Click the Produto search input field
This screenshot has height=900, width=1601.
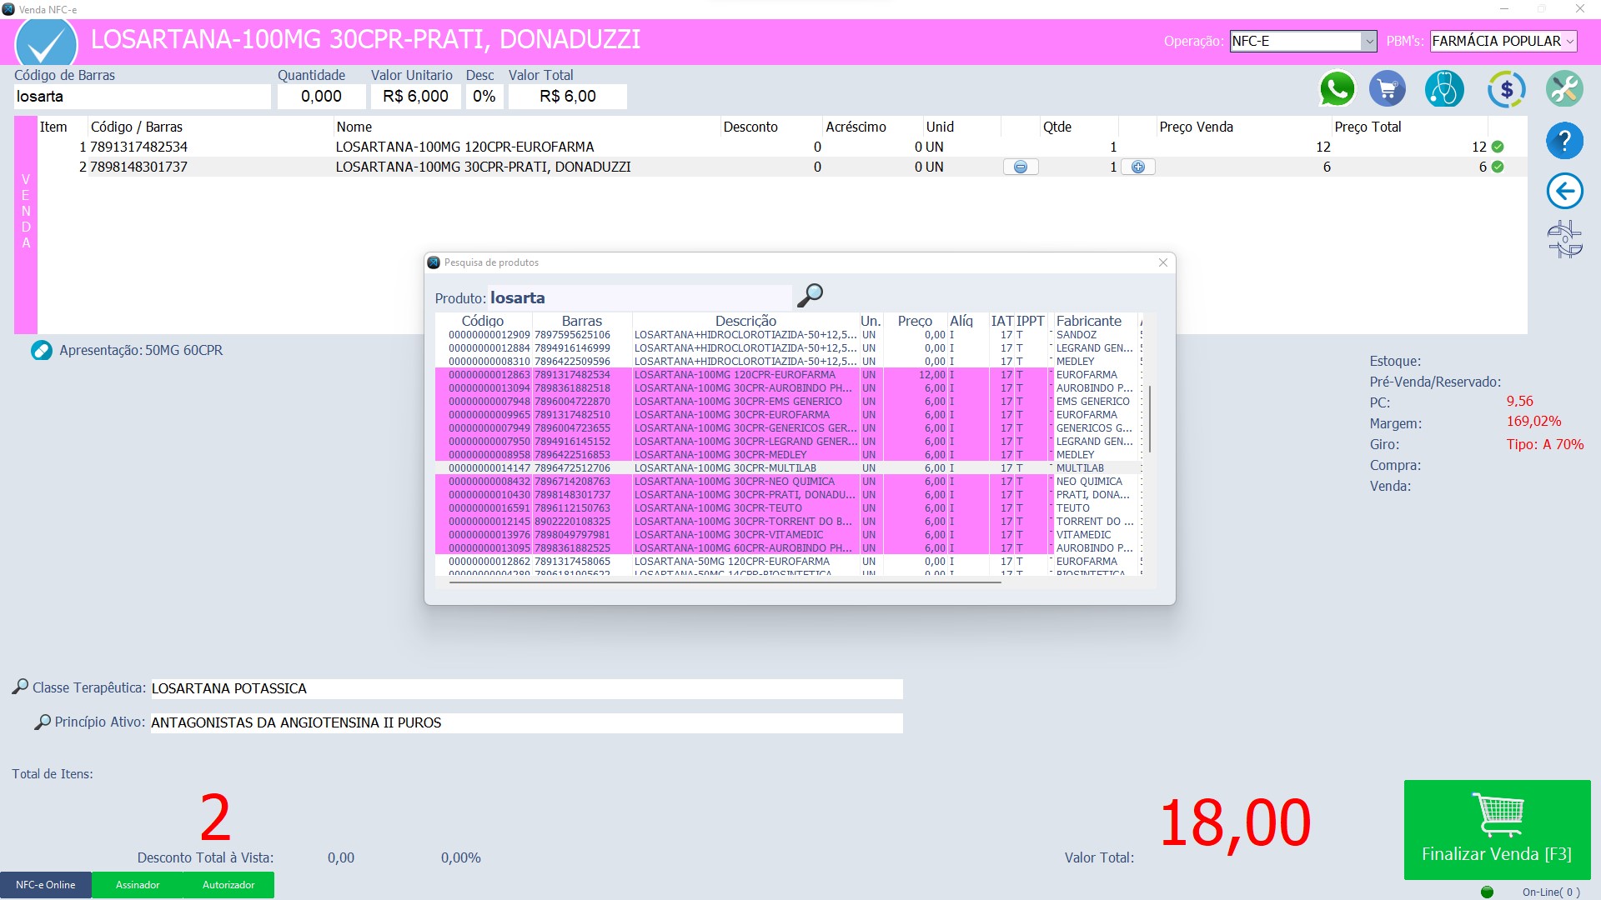point(639,298)
